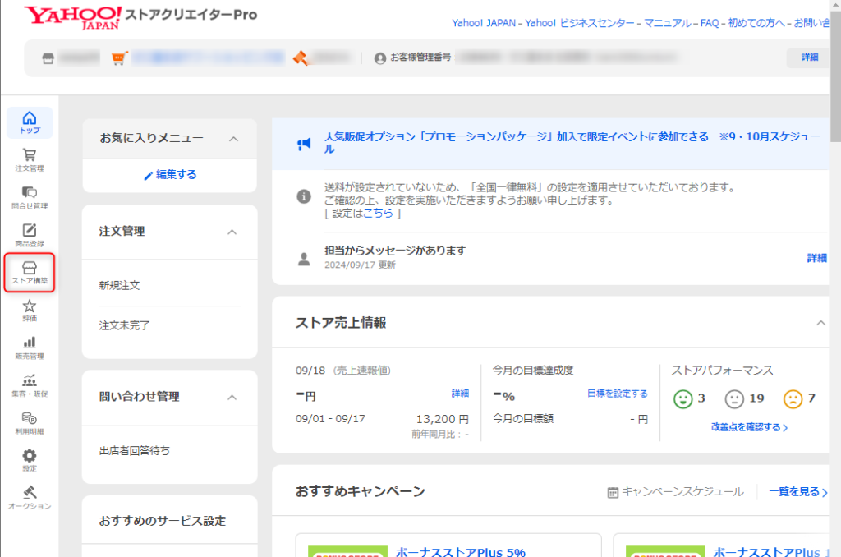Click 編集する in favorites menu

(x=171, y=175)
